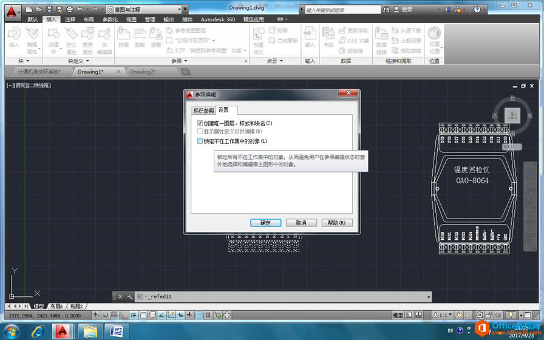Toggle snap mode icon in status bar

(105, 315)
